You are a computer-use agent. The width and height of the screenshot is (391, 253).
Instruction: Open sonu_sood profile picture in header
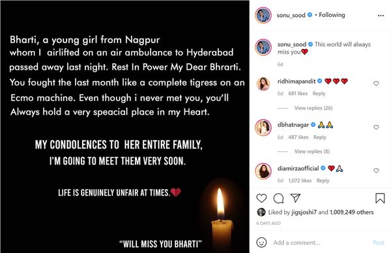[263, 15]
